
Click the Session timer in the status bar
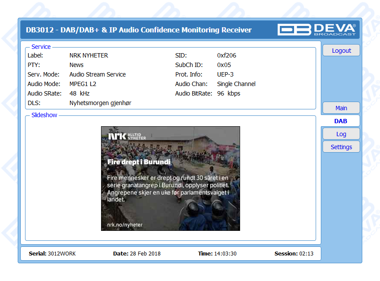[x=306, y=254]
